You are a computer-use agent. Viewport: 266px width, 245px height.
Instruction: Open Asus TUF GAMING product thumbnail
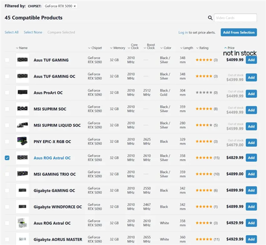point(23,60)
